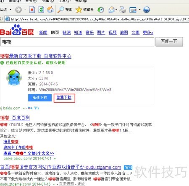Viewport: 189px width, 186px height.
Task: Open the 更多» (More) link
Action: (148, 33)
